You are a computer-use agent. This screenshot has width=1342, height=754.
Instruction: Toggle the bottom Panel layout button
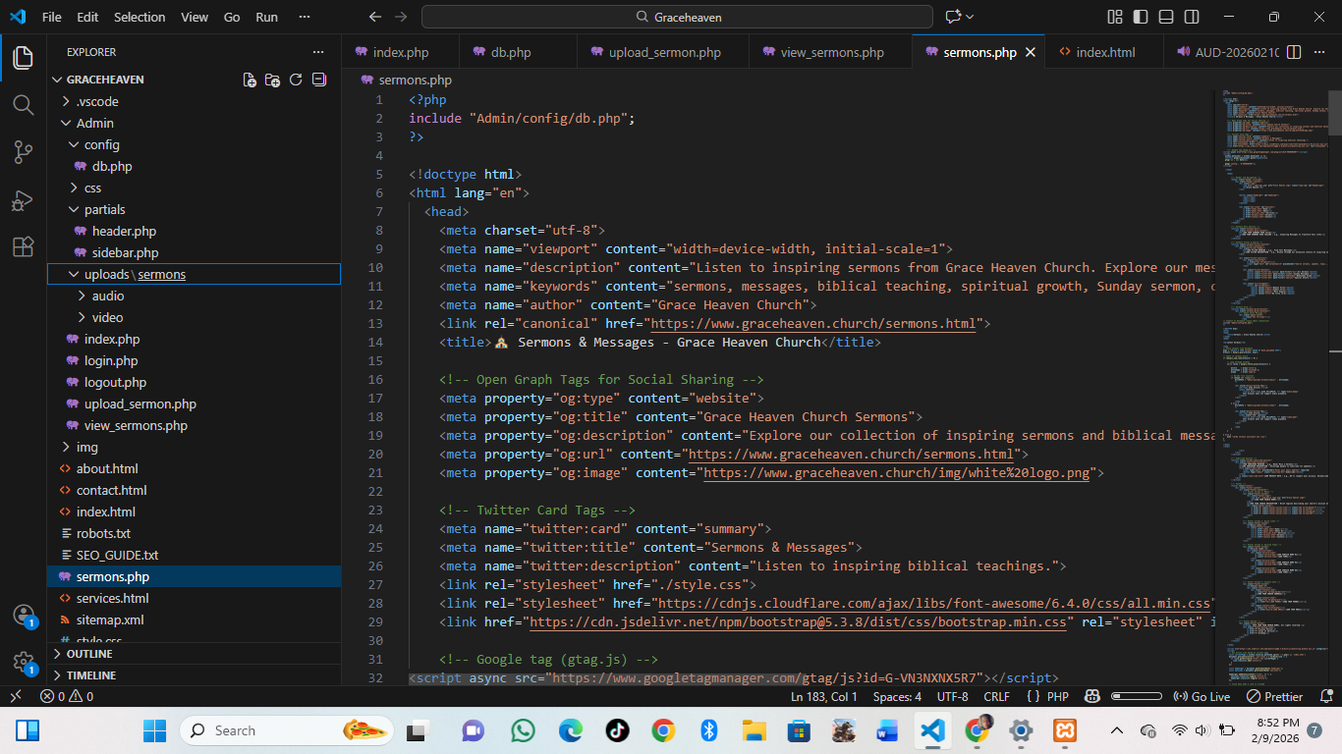pos(1166,17)
